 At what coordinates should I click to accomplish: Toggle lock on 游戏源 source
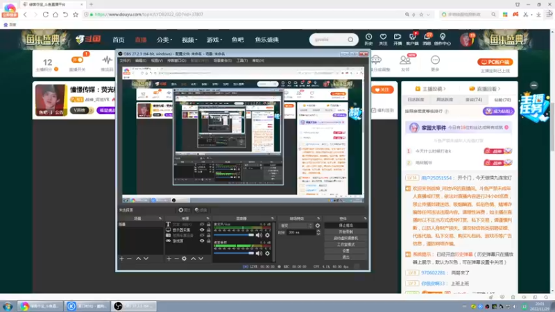click(x=209, y=241)
